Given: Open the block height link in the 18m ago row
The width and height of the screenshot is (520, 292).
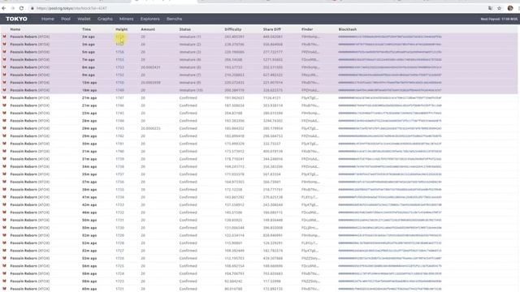Looking at the screenshot, I should pos(119,90).
